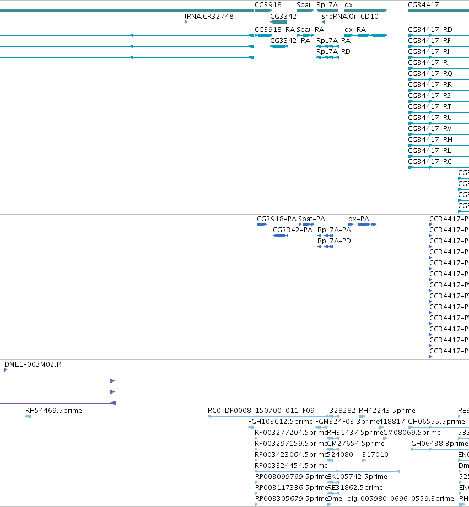Click the RpL7A-PD protein label

pyautogui.click(x=334, y=241)
